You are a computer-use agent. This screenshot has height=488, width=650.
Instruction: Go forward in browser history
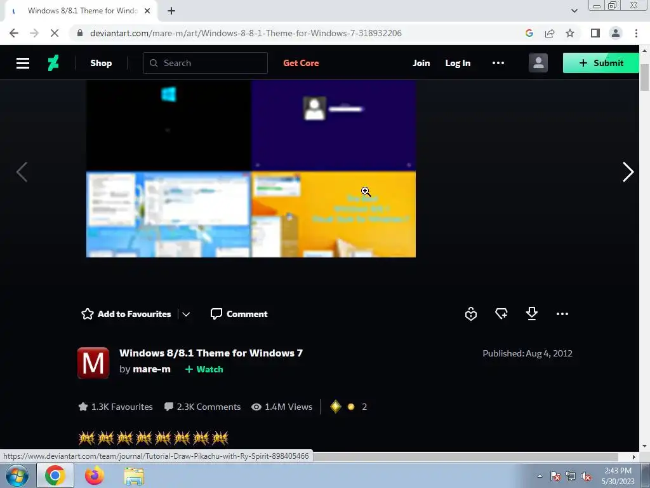(x=34, y=33)
